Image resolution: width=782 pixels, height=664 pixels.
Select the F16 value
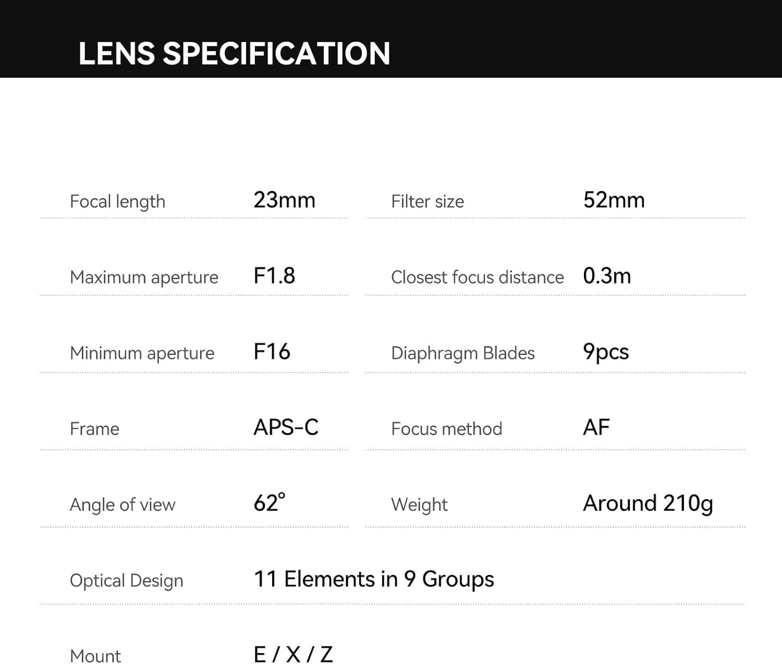point(272,352)
